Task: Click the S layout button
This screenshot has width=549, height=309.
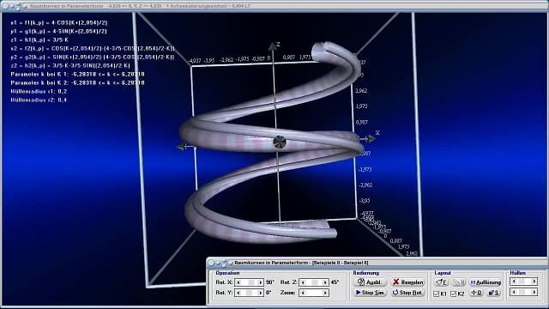Action: point(494,293)
